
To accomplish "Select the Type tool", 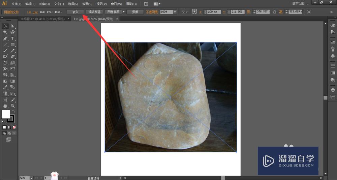I will coord(13,38).
